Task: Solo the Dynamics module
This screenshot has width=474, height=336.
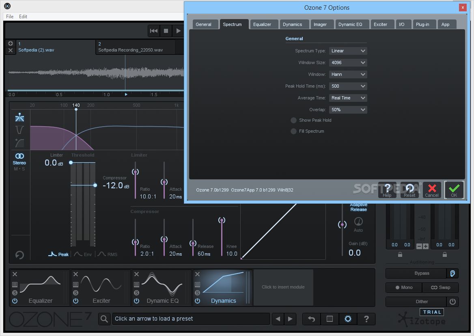Action: pyautogui.click(x=197, y=293)
